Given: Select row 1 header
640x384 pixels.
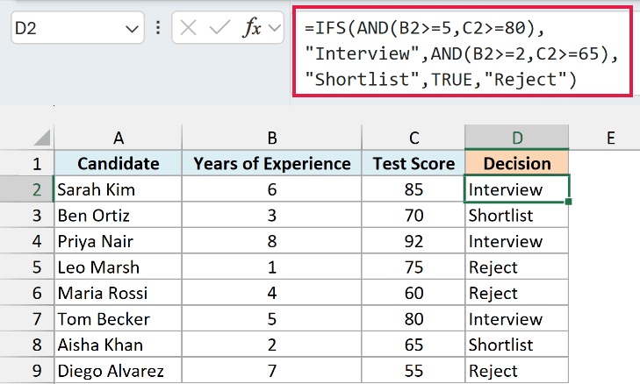Looking at the screenshot, I should pyautogui.click(x=27, y=163).
